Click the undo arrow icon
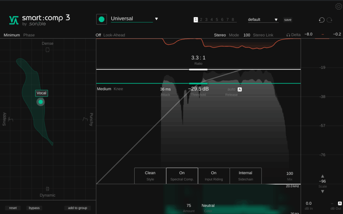This screenshot has height=214, width=343. 322,20
